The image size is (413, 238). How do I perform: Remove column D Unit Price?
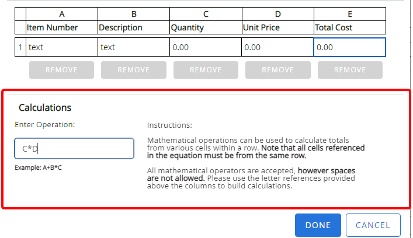click(x=277, y=70)
